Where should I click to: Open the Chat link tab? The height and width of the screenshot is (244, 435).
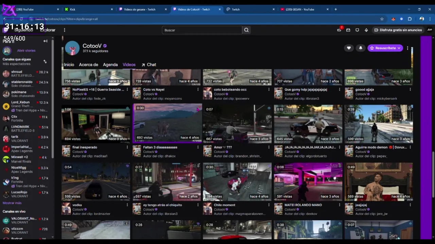point(149,64)
